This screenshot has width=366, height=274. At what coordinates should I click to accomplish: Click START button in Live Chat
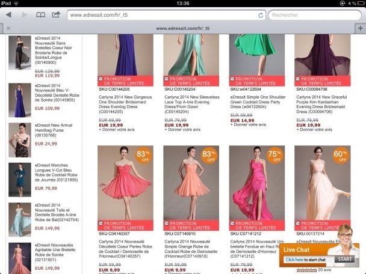point(345,259)
